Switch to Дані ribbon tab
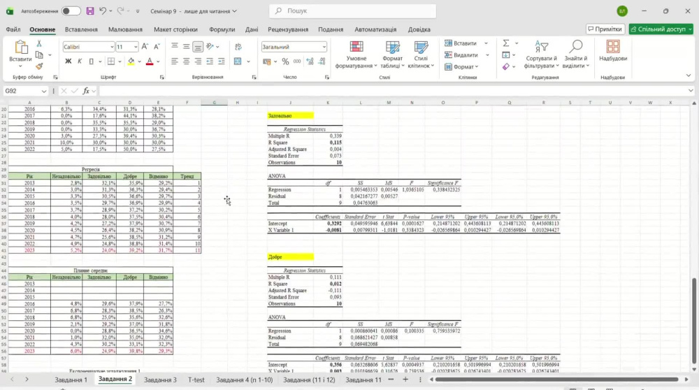699x390 pixels. (252, 29)
